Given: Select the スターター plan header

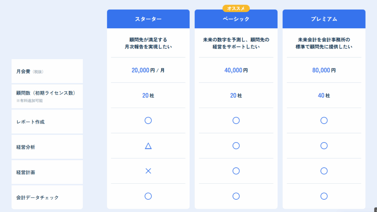Looking at the screenshot, I should (148, 19).
